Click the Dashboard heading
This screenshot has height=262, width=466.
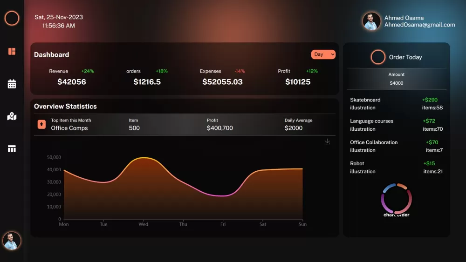coord(51,54)
